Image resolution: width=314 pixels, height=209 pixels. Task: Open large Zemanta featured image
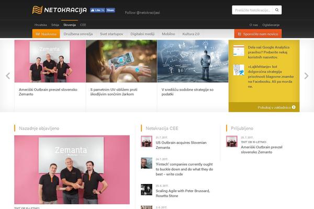click(x=72, y=170)
